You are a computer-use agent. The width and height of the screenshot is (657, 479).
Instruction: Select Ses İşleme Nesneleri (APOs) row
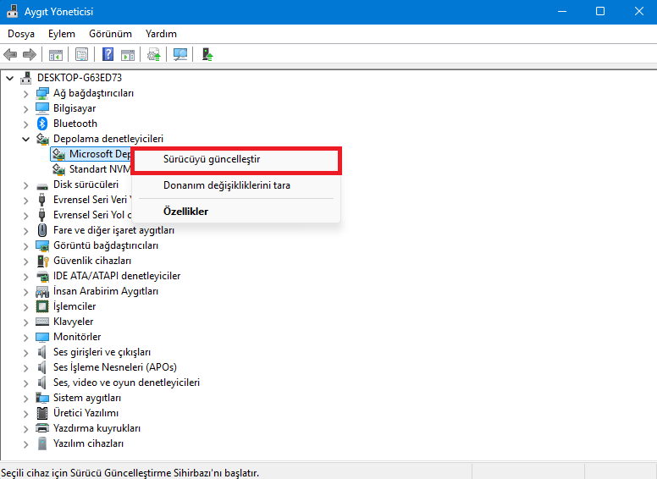click(115, 367)
